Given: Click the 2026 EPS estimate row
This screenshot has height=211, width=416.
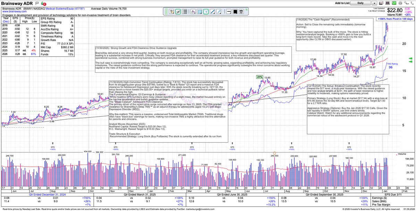Looking at the screenshot, I should [20, 54].
